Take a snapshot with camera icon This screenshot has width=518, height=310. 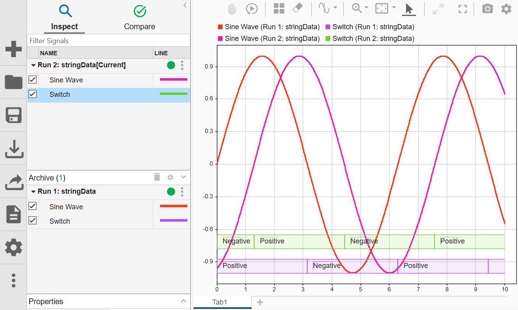(487, 9)
